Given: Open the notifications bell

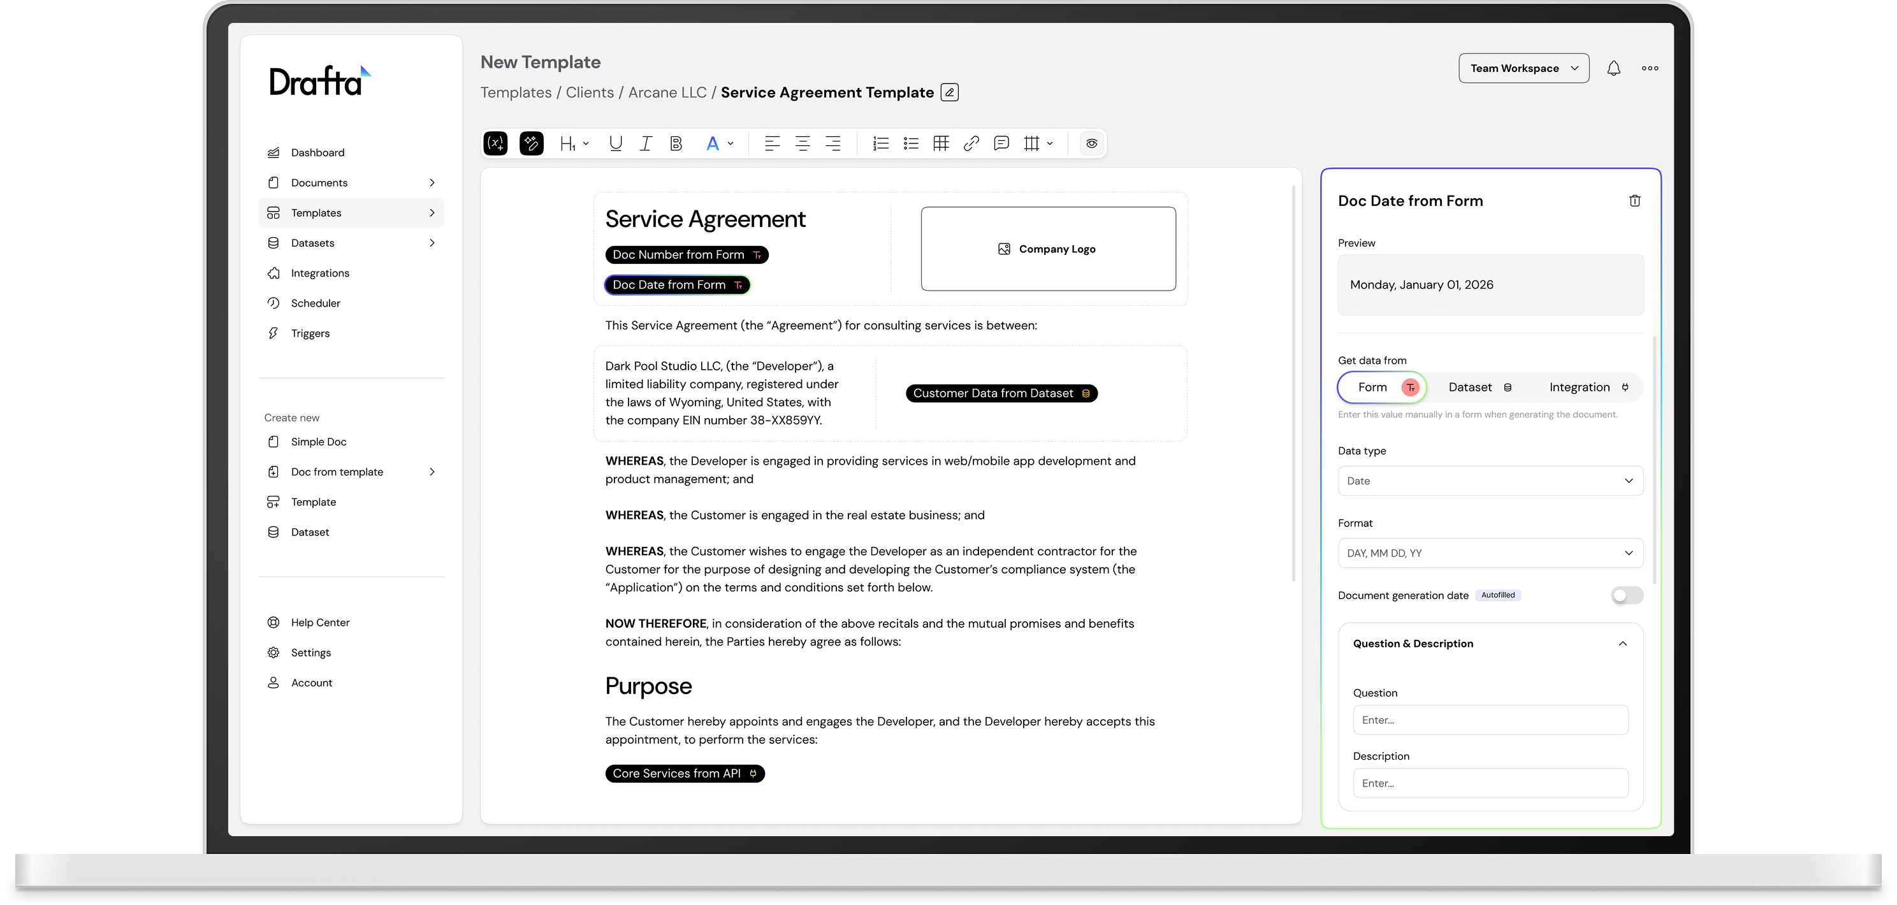Looking at the screenshot, I should point(1613,68).
